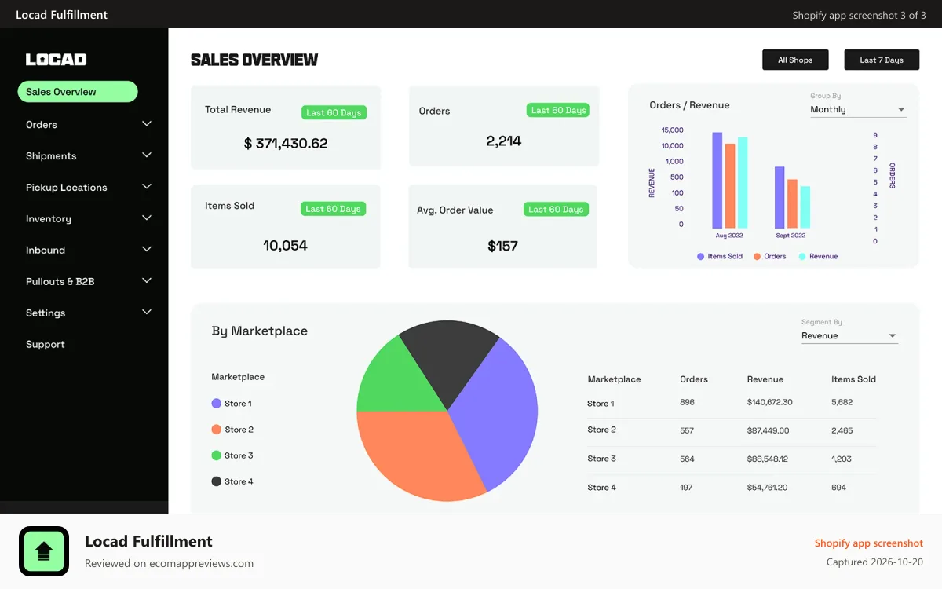This screenshot has height=589, width=942.
Task: Expand the Pickup Locations chevron
Action: click(147, 187)
